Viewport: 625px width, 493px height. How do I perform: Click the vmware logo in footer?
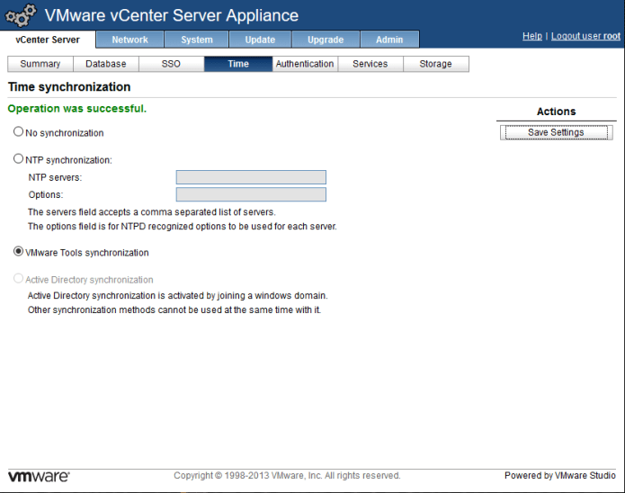39,476
